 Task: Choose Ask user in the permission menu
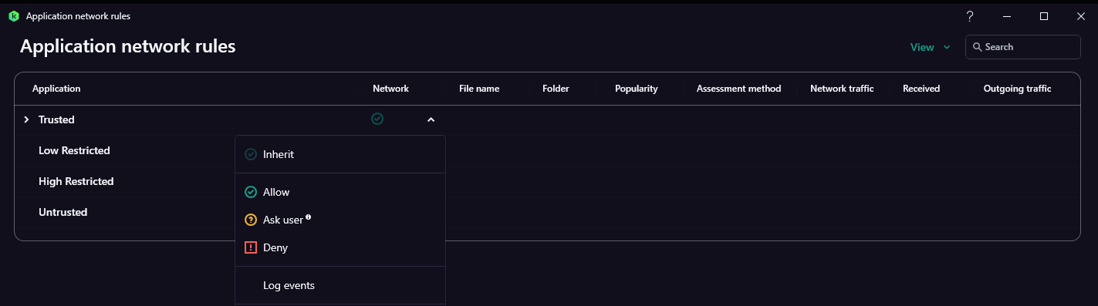coord(340,220)
